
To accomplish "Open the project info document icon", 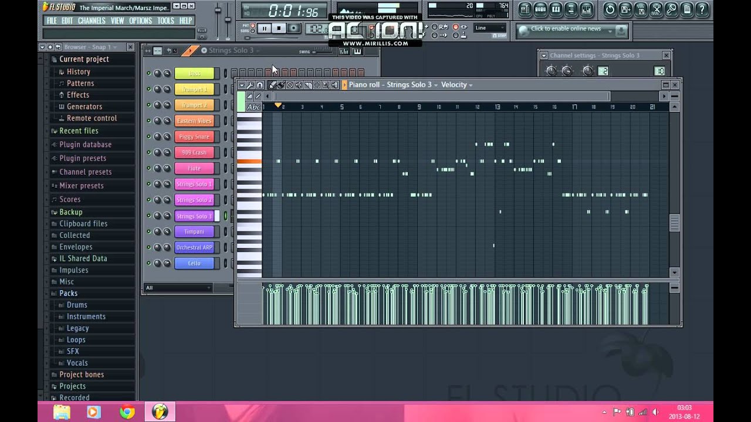I will point(687,9).
